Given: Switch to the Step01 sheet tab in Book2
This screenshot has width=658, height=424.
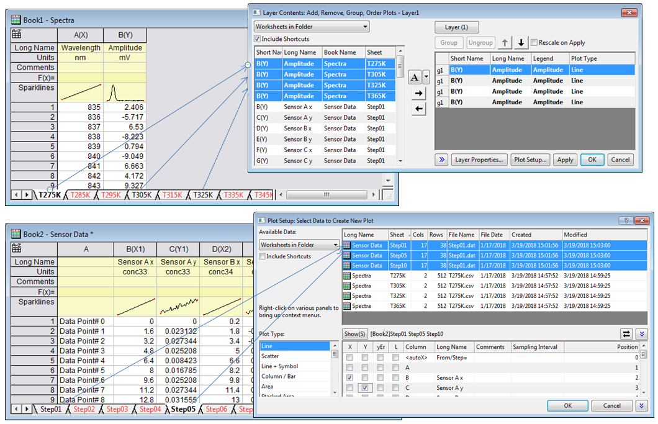Looking at the screenshot, I should (51, 409).
